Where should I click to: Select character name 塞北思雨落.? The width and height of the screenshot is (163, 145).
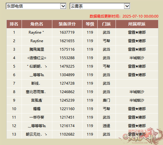point(36,92)
